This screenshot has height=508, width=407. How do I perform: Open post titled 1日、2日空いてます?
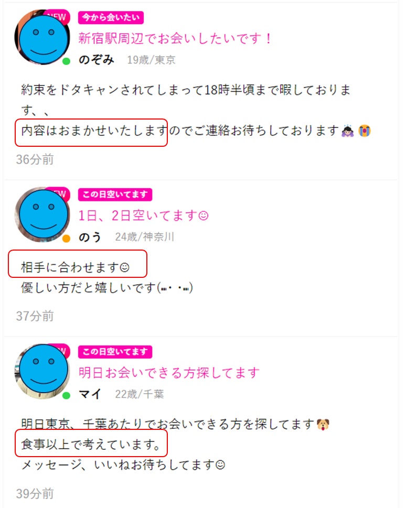pyautogui.click(x=143, y=215)
